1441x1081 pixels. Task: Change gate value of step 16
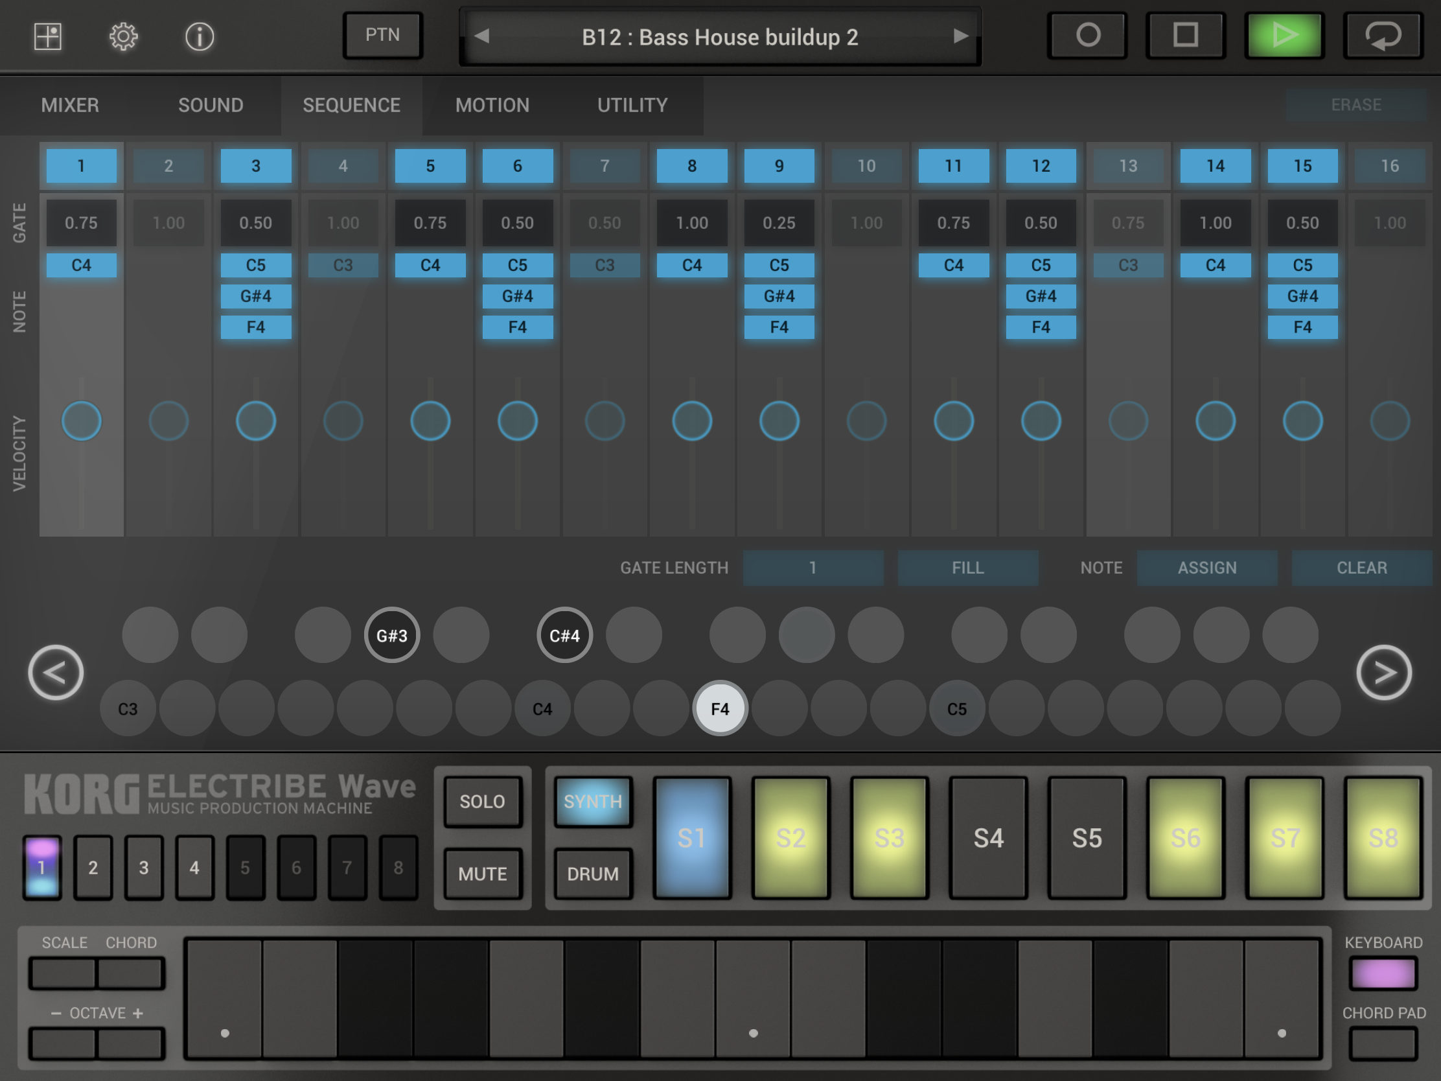pos(1390,223)
